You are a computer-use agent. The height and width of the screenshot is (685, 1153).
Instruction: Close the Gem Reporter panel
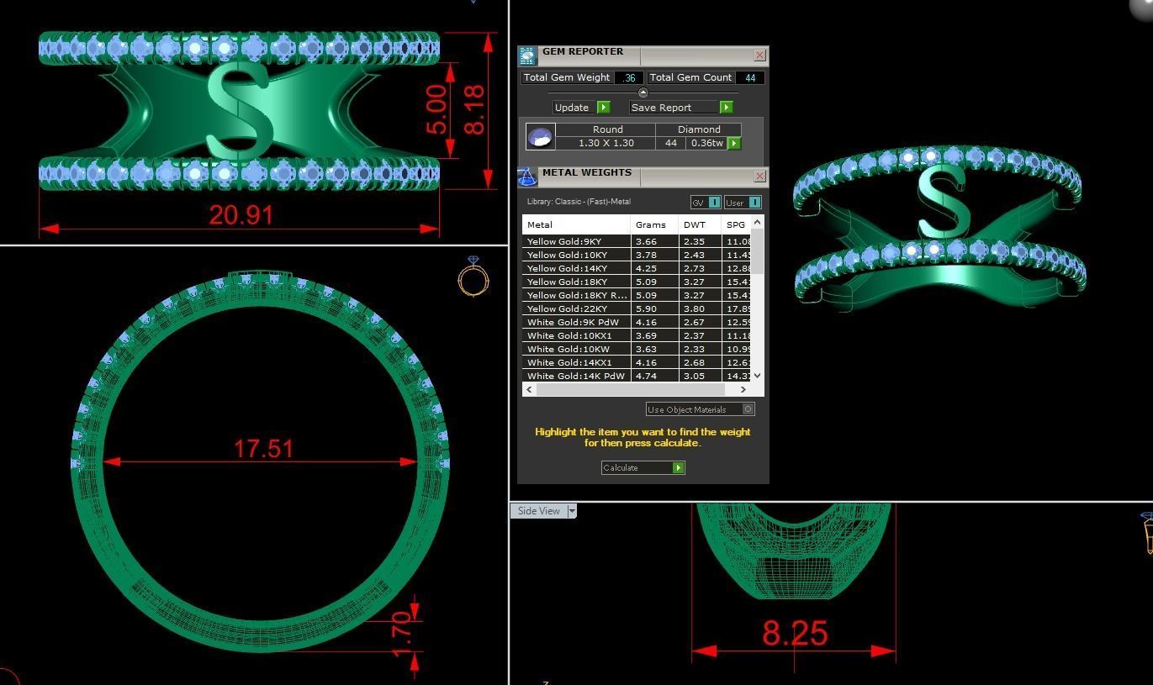[759, 55]
